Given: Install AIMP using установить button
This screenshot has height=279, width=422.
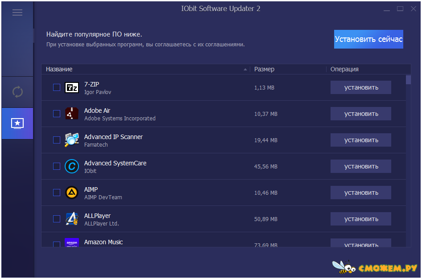Looking at the screenshot, I should click(x=361, y=193).
